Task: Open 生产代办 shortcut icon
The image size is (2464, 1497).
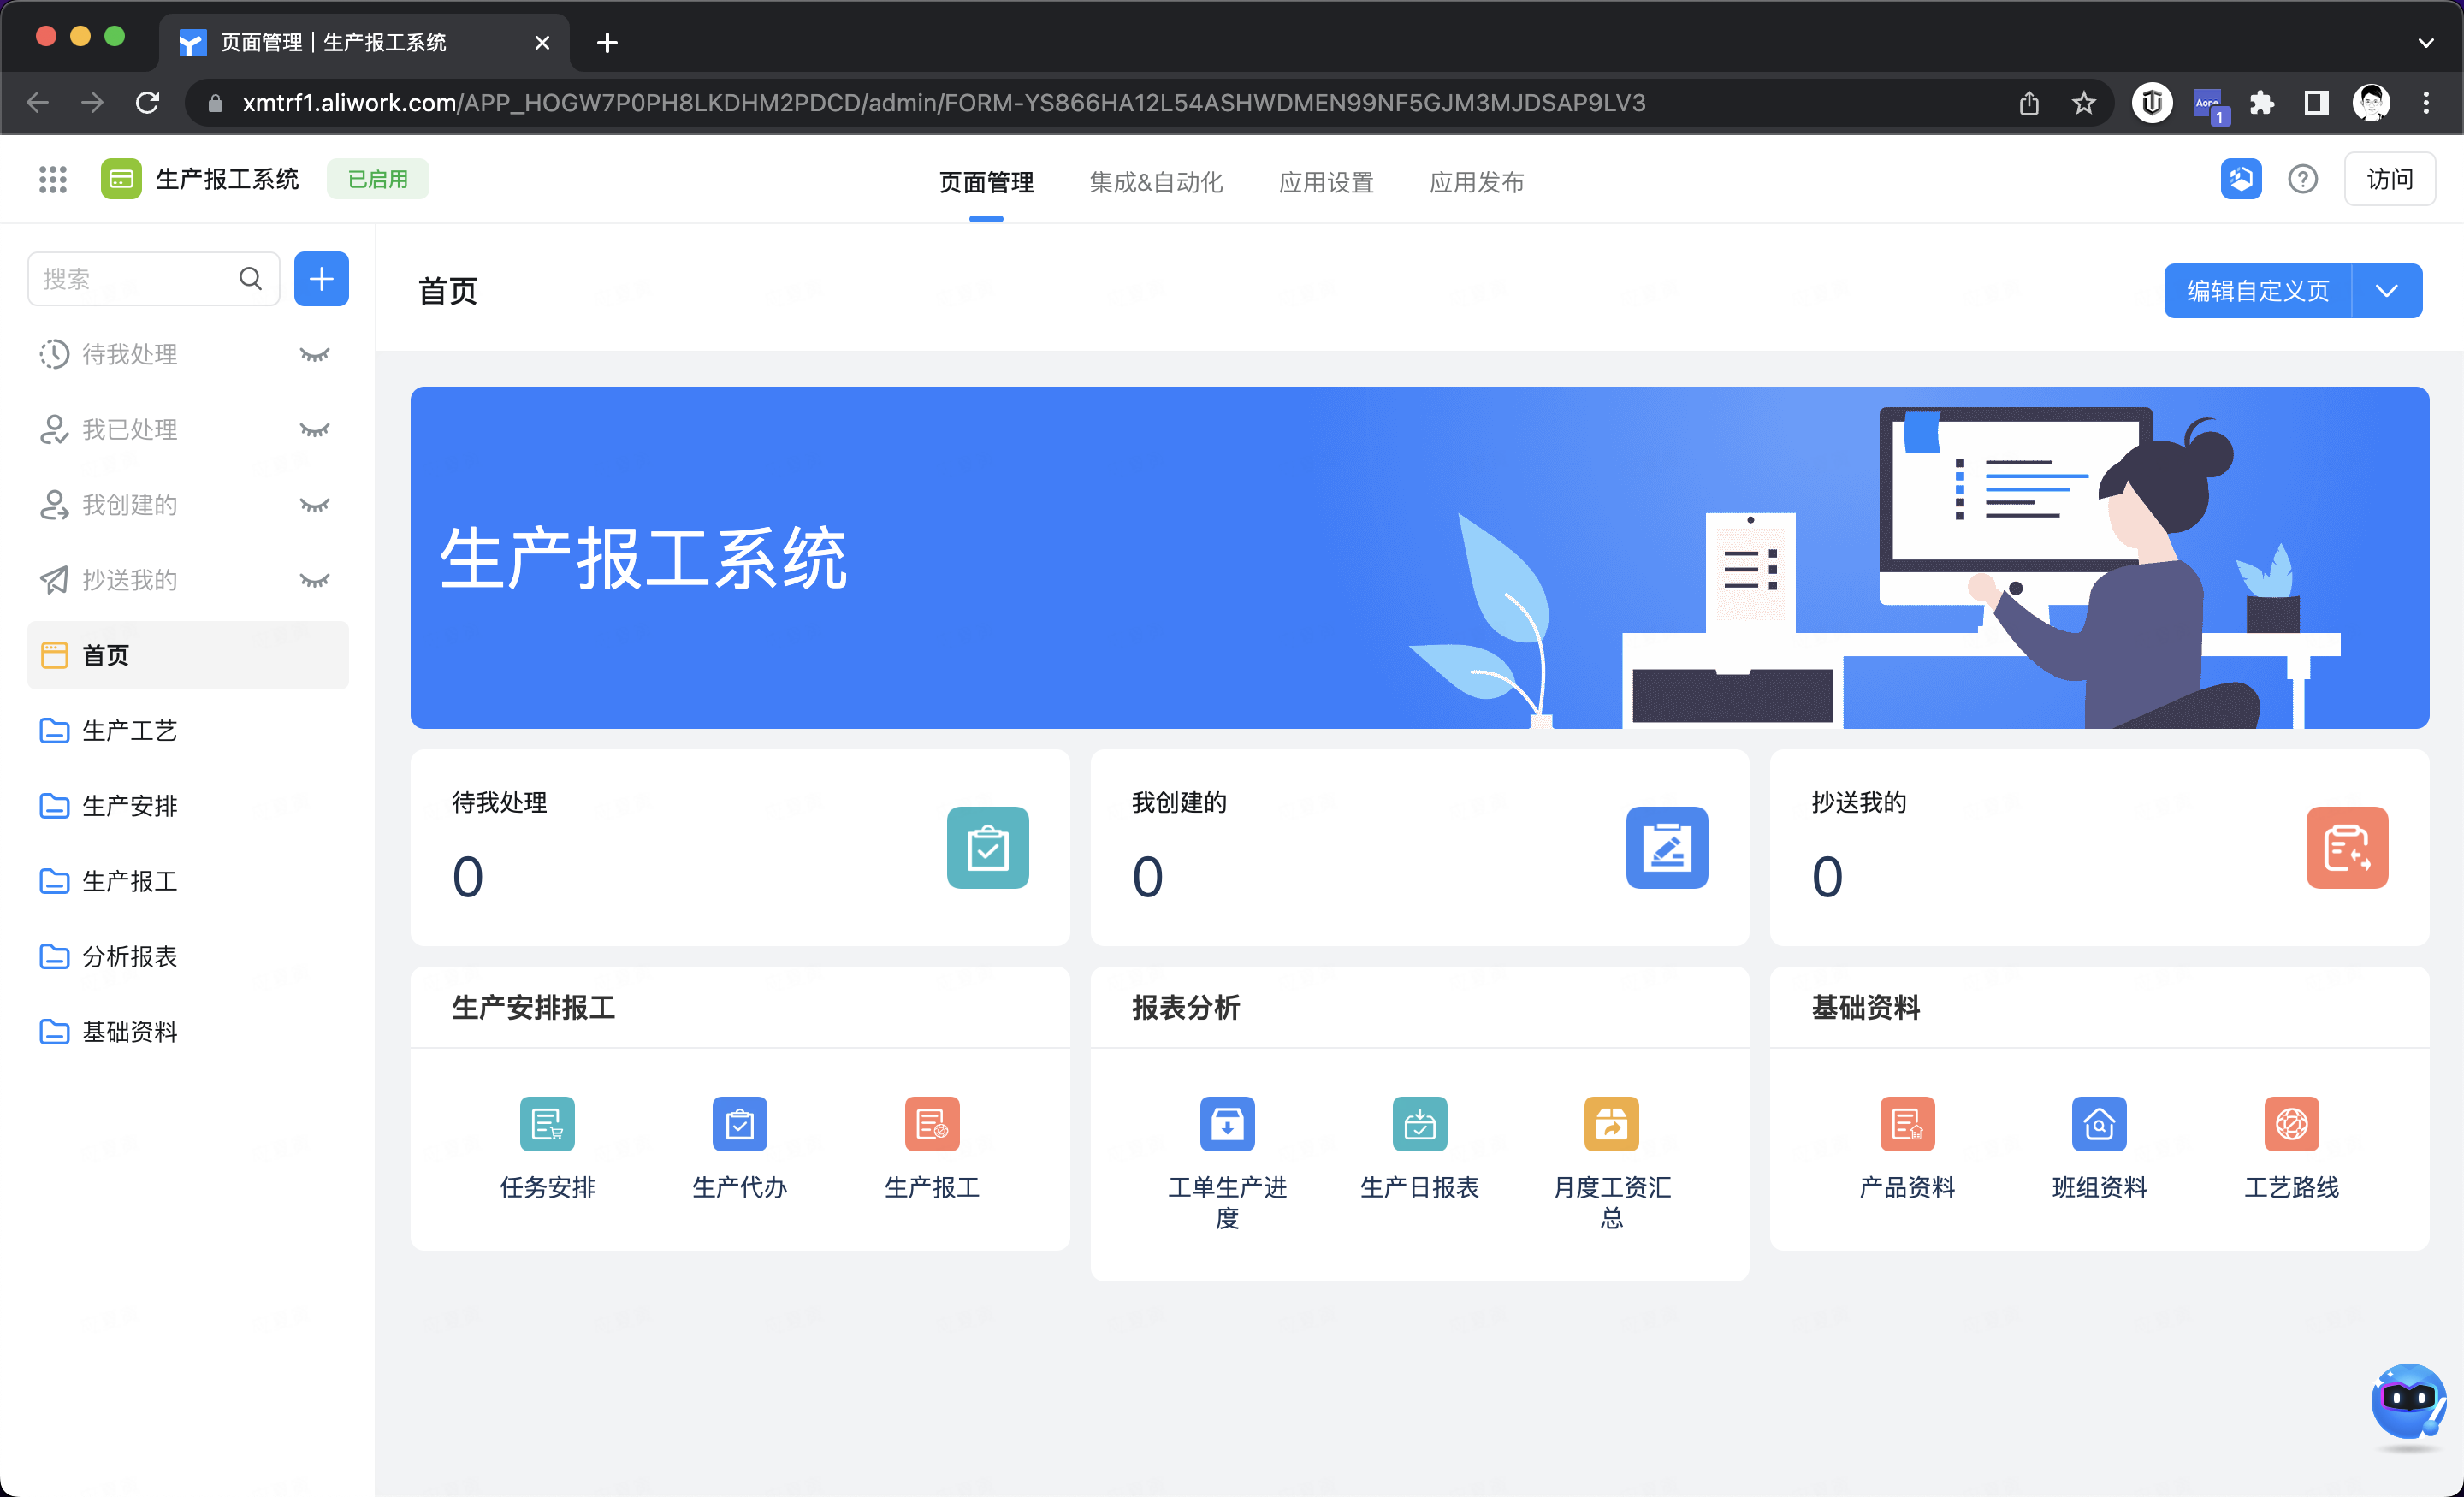Action: pyautogui.click(x=740, y=1124)
